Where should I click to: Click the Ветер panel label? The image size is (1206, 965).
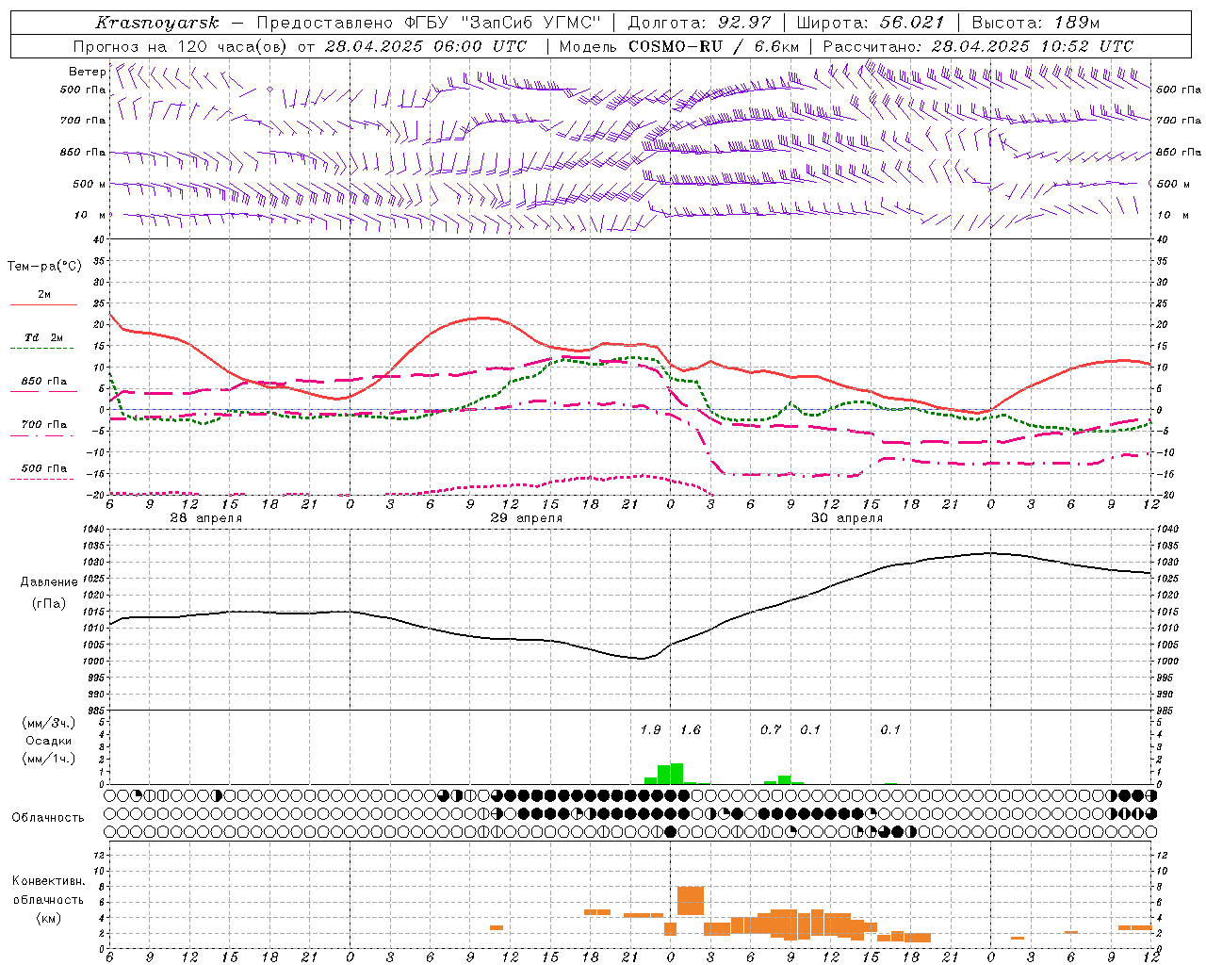point(87,72)
